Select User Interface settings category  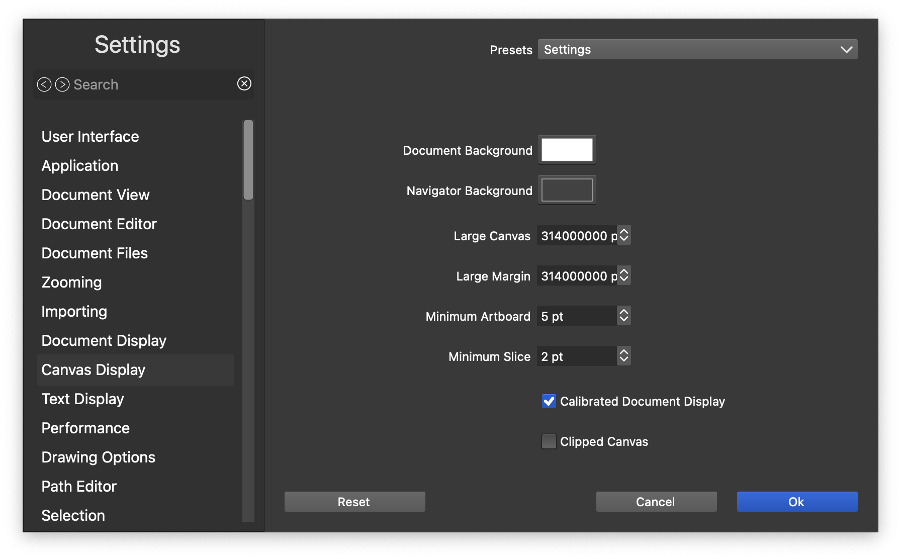(x=91, y=137)
